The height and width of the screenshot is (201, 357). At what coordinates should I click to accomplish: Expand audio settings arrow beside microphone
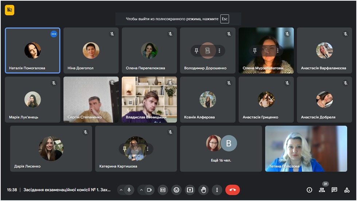[121, 190]
